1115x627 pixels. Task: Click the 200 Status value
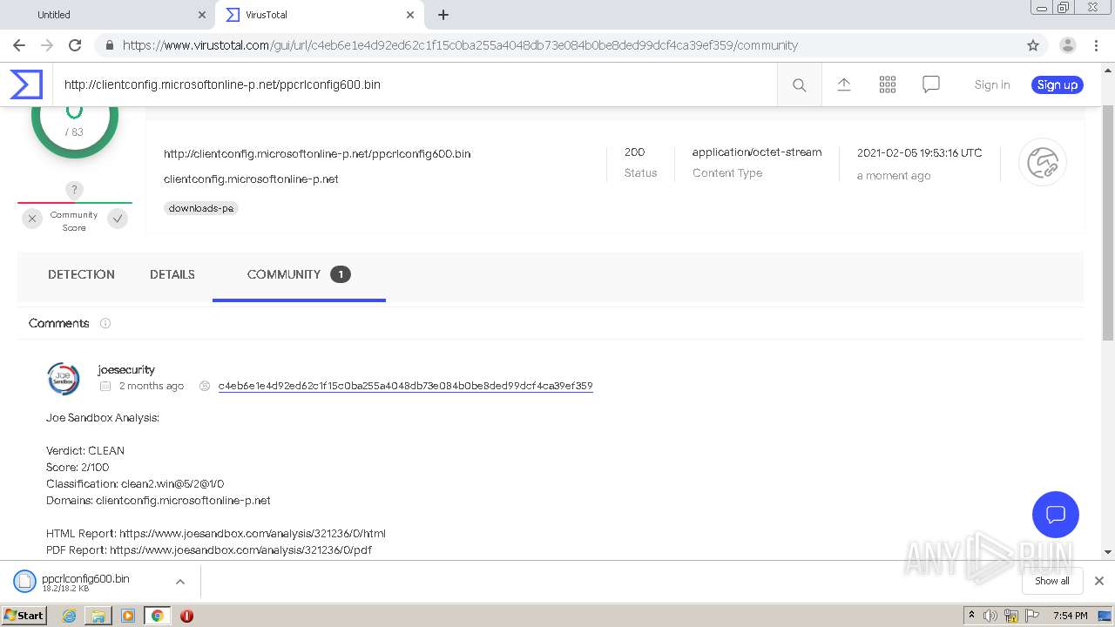tap(635, 152)
